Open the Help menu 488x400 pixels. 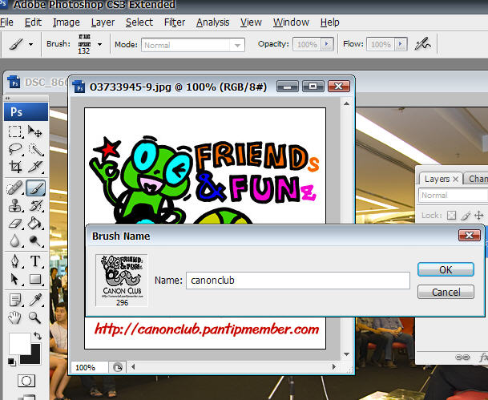pos(329,22)
